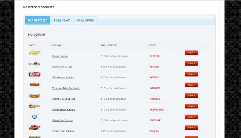Open the Vegas Strip Casino link
Viewport: 241px width, 138px height.
pos(63,131)
